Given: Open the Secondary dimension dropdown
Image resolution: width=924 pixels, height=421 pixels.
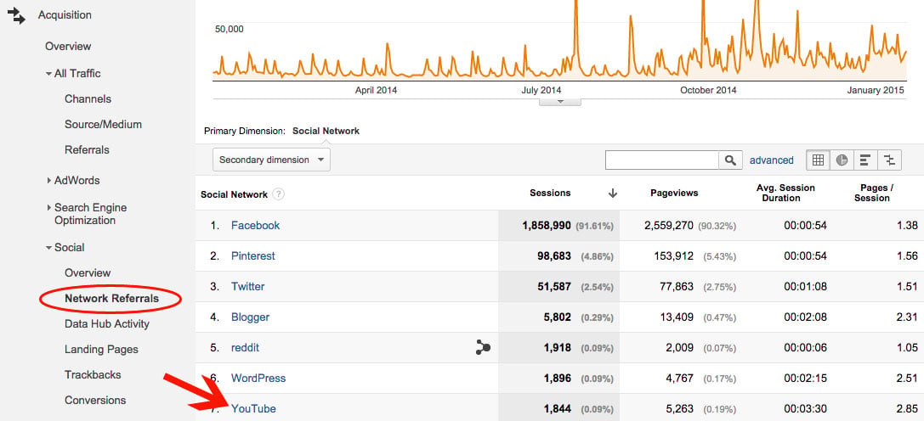Looking at the screenshot, I should pos(271,160).
